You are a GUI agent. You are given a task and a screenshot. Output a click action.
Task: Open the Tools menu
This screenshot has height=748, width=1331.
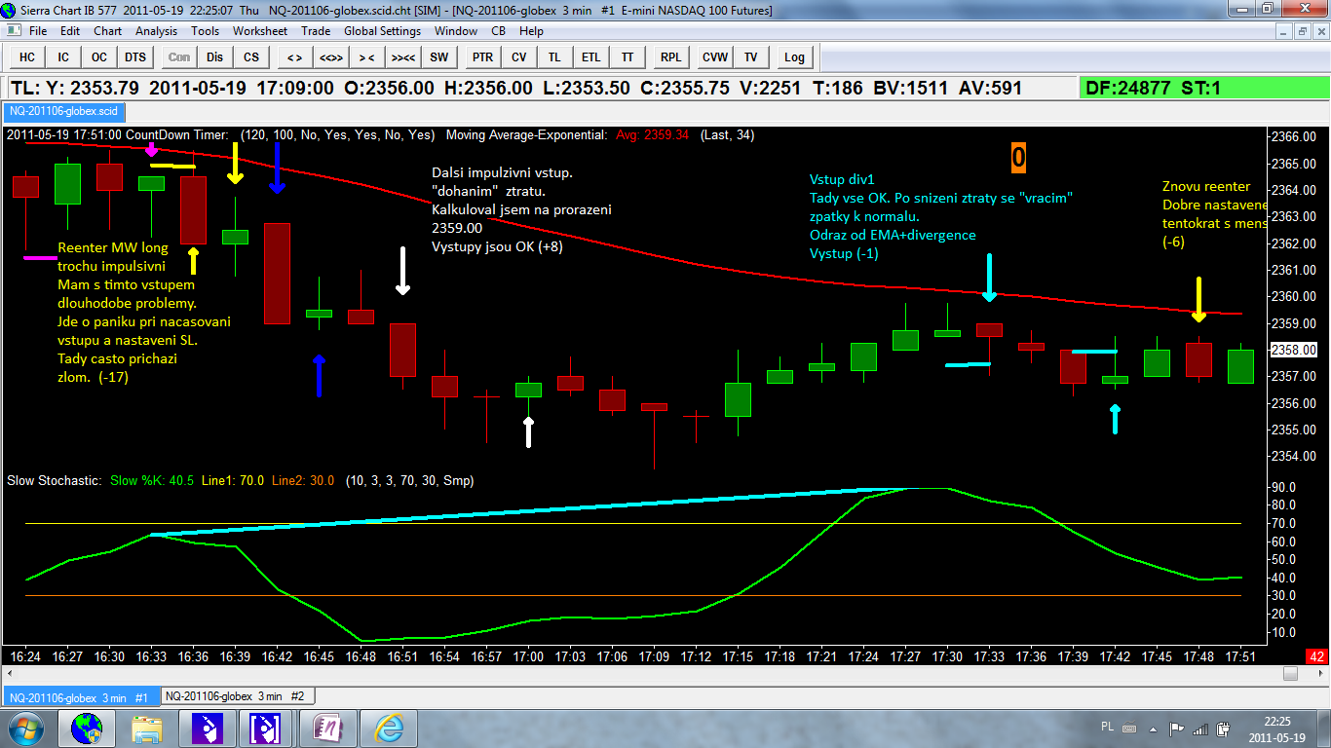(x=206, y=31)
